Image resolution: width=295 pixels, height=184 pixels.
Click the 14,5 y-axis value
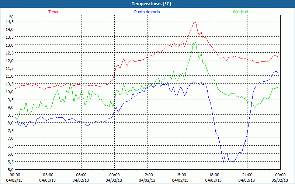pos(10,22)
